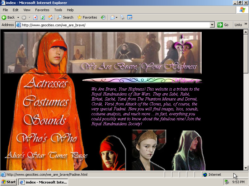Click the Go button

pyautogui.click(x=223, y=25)
